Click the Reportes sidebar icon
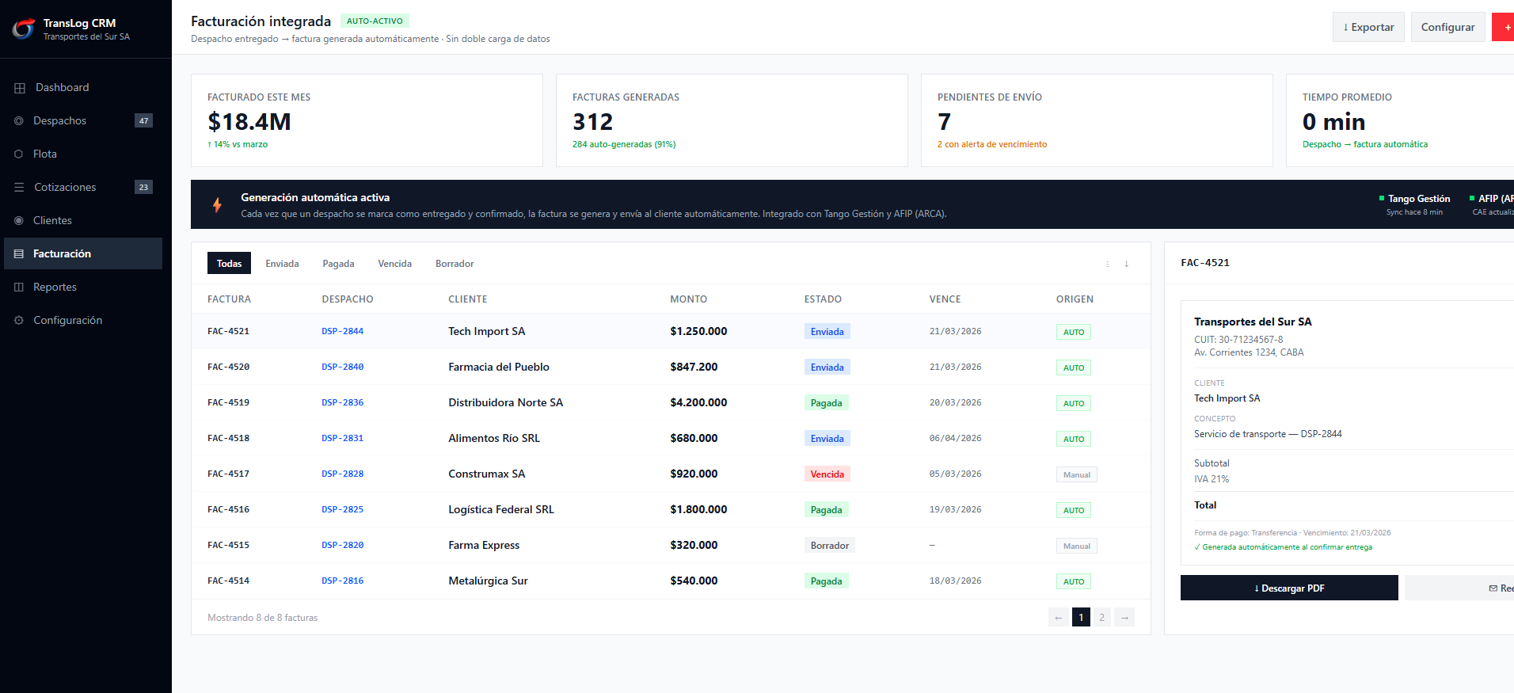1514x693 pixels. [19, 287]
